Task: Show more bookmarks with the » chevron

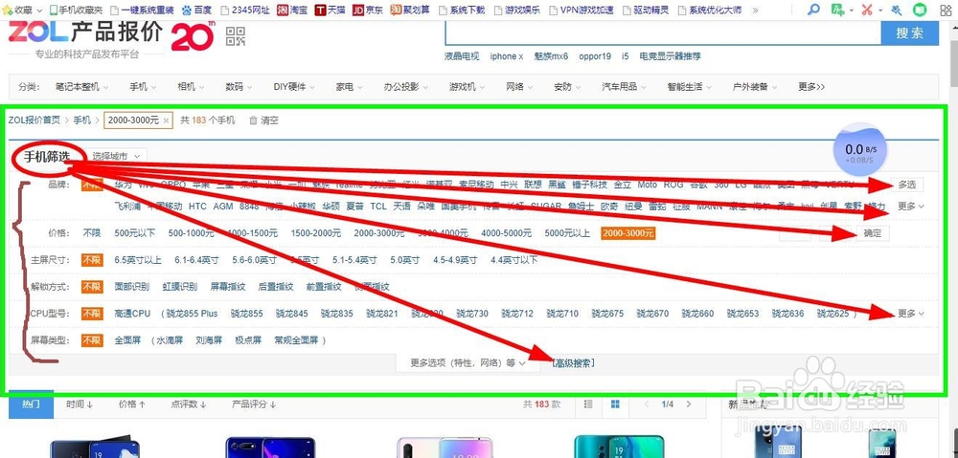Action: tap(755, 10)
